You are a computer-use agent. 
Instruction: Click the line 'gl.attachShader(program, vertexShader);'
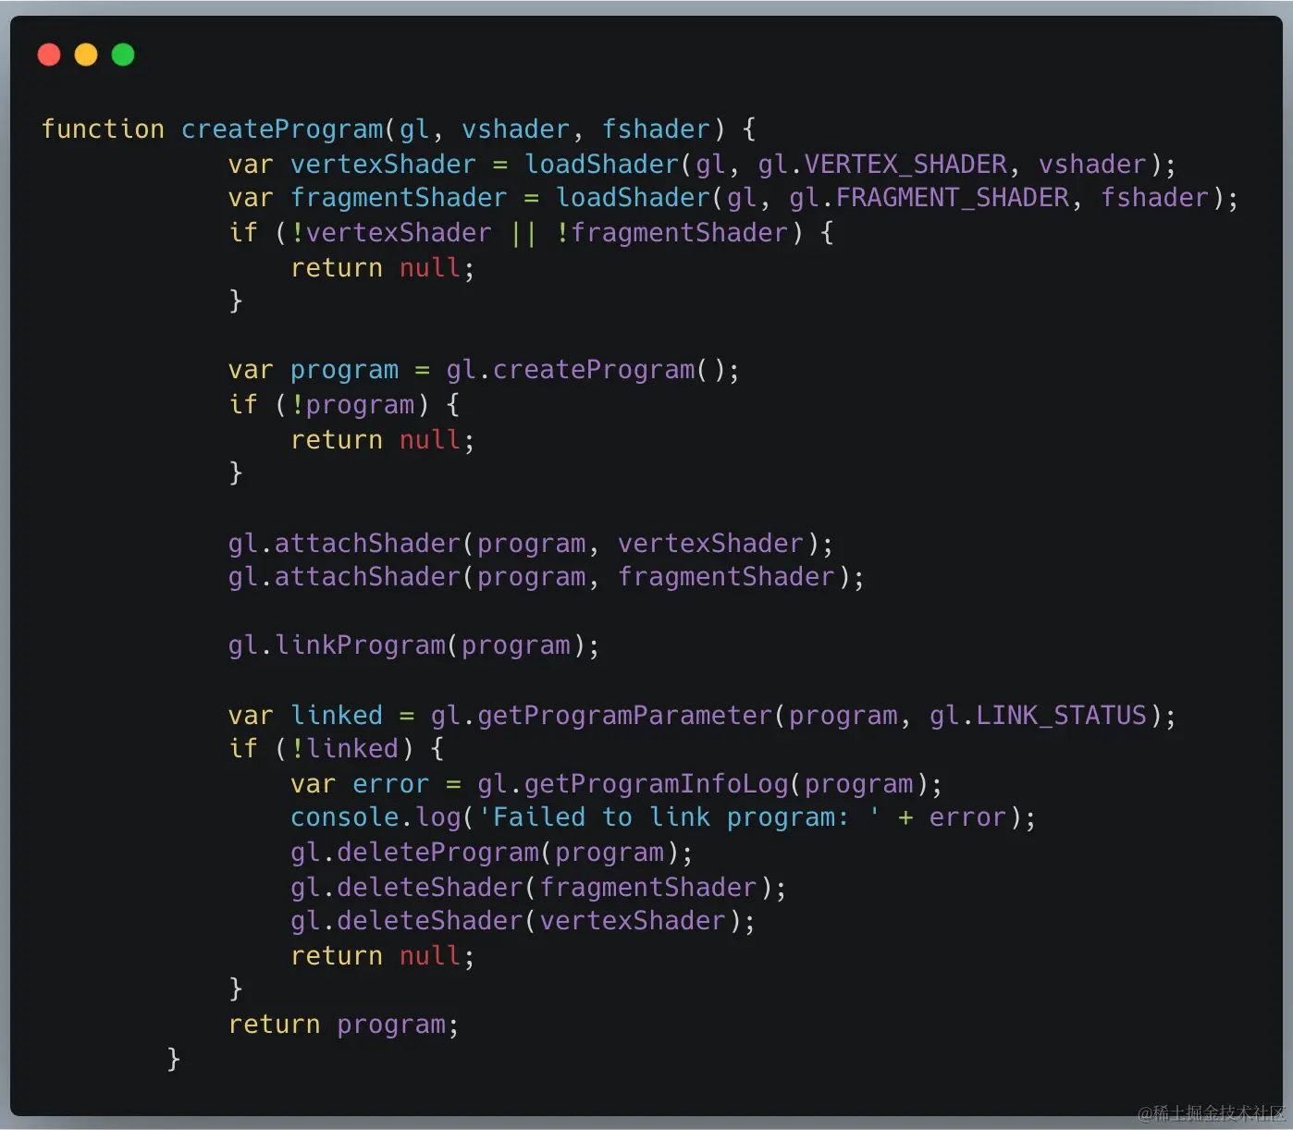pyautogui.click(x=531, y=544)
